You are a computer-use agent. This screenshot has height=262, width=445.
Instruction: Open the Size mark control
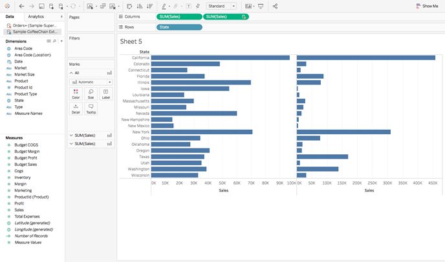[91, 94]
